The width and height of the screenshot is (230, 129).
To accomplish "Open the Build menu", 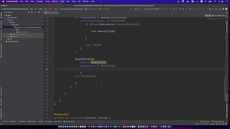I will tap(62, 1).
